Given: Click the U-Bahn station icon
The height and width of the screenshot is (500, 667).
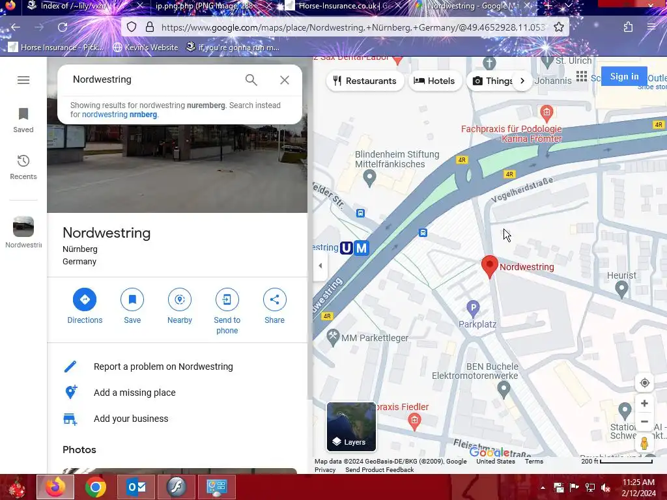Looking at the screenshot, I should pos(347,247).
